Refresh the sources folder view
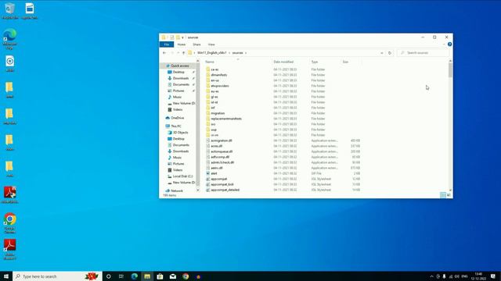The height and width of the screenshot is (281, 501). 390,53
